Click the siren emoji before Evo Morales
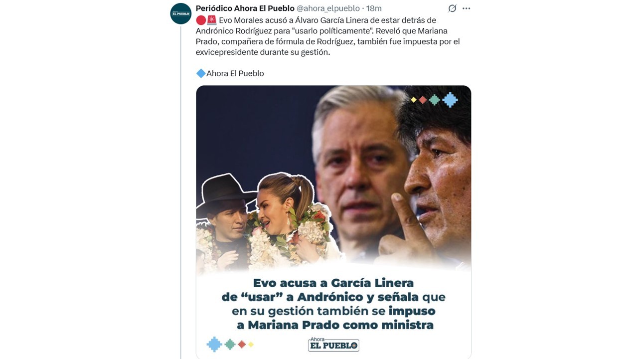 pyautogui.click(x=211, y=20)
